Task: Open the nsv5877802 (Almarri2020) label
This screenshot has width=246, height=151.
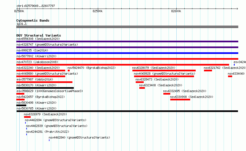Action: [36, 56]
